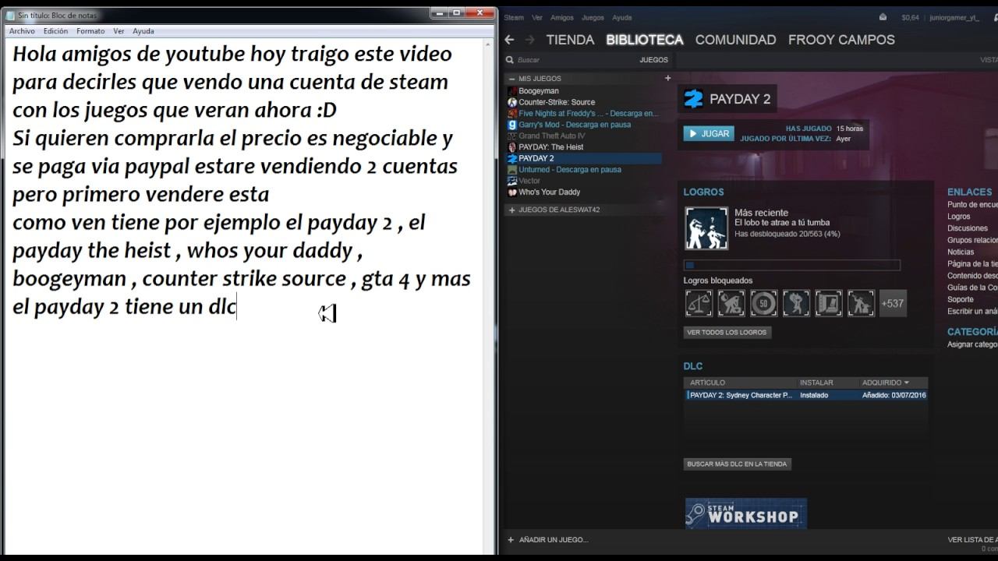This screenshot has width=998, height=561.
Task: Open the most recent achievement icon
Action: [706, 228]
